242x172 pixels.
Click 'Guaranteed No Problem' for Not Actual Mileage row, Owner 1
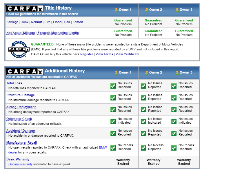pyautogui.click(x=123, y=33)
